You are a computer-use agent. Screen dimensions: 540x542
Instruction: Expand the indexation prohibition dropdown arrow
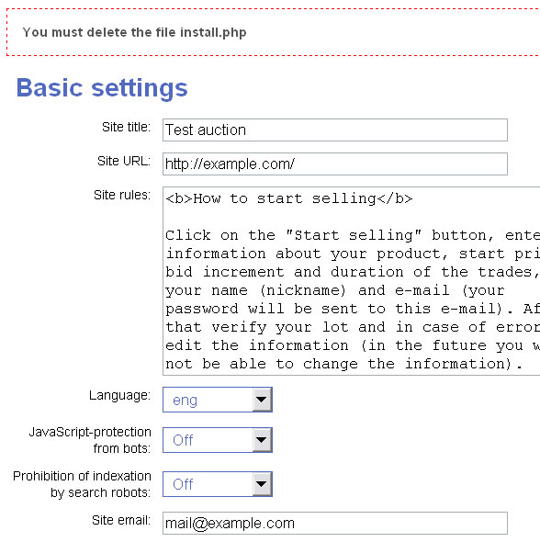[262, 484]
